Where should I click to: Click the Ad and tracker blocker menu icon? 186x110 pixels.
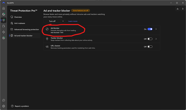12,36
